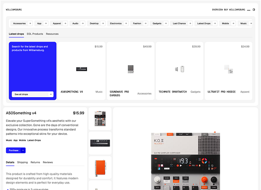The image size is (261, 190).
Task: Select the first sampler front thumbnail
Action: [x=100, y=119]
